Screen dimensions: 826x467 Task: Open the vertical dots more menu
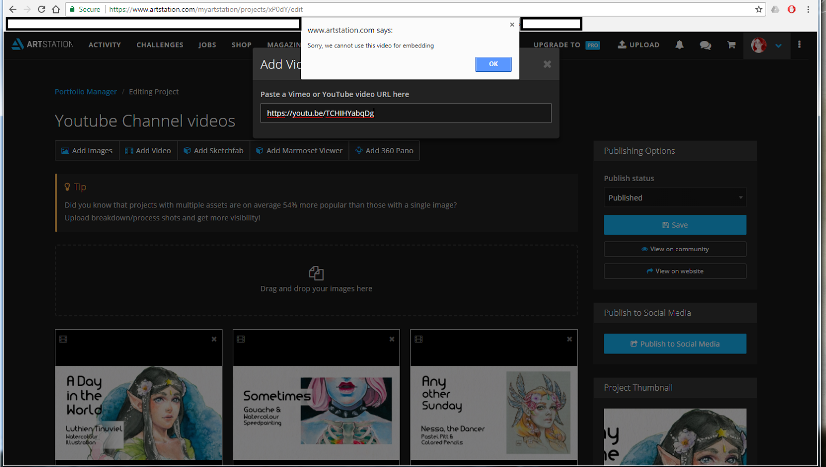pyautogui.click(x=799, y=45)
